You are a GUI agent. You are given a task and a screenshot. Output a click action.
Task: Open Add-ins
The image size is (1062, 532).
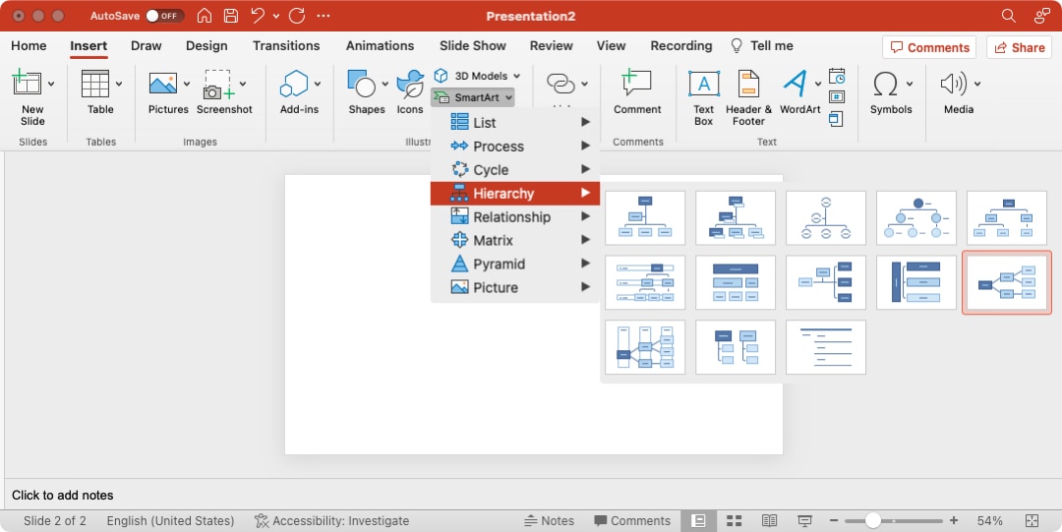[299, 92]
